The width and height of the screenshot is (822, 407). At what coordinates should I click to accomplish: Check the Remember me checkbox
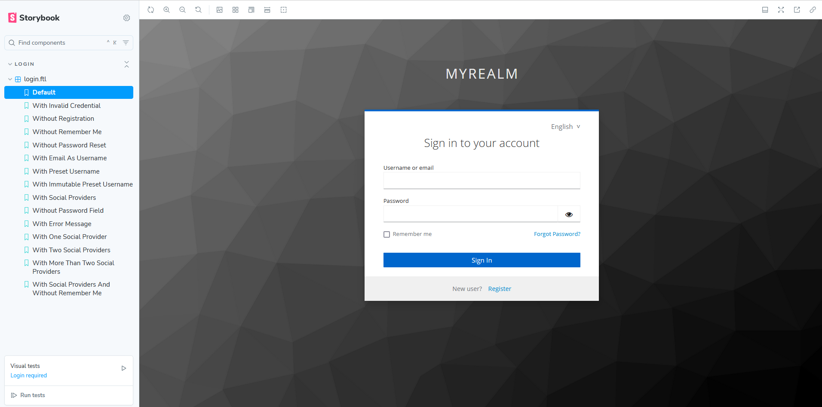click(x=387, y=234)
